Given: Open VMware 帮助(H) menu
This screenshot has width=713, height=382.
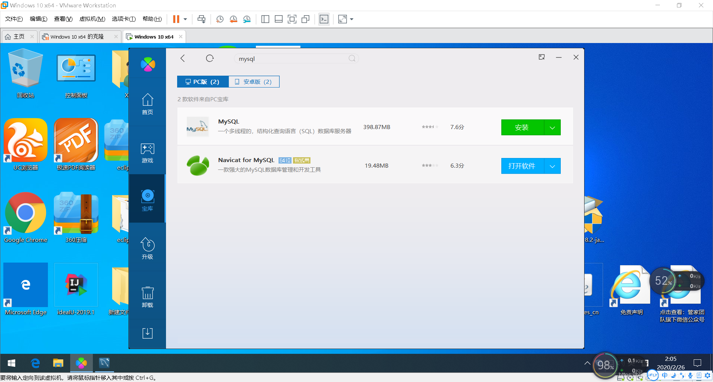Looking at the screenshot, I should point(152,19).
